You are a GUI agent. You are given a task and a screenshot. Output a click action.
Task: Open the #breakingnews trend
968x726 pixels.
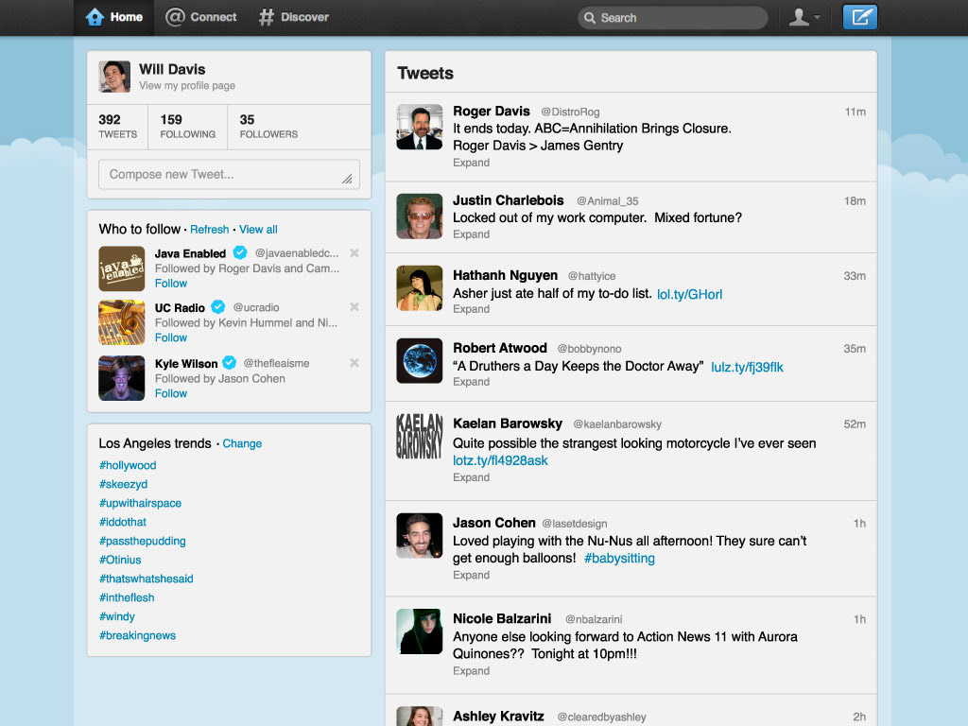138,635
